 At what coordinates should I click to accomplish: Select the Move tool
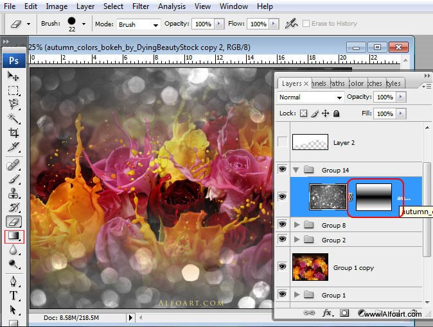tap(13, 76)
